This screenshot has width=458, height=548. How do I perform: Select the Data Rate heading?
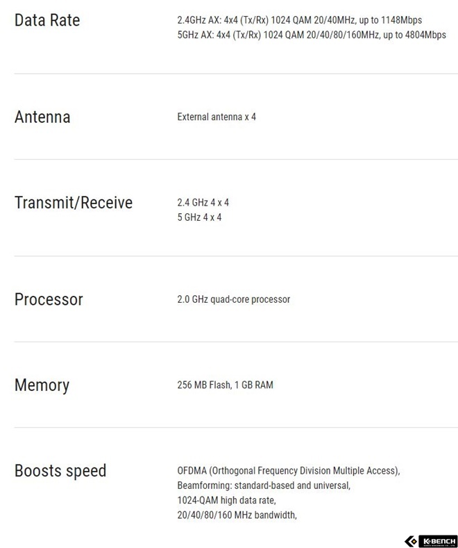(x=47, y=20)
